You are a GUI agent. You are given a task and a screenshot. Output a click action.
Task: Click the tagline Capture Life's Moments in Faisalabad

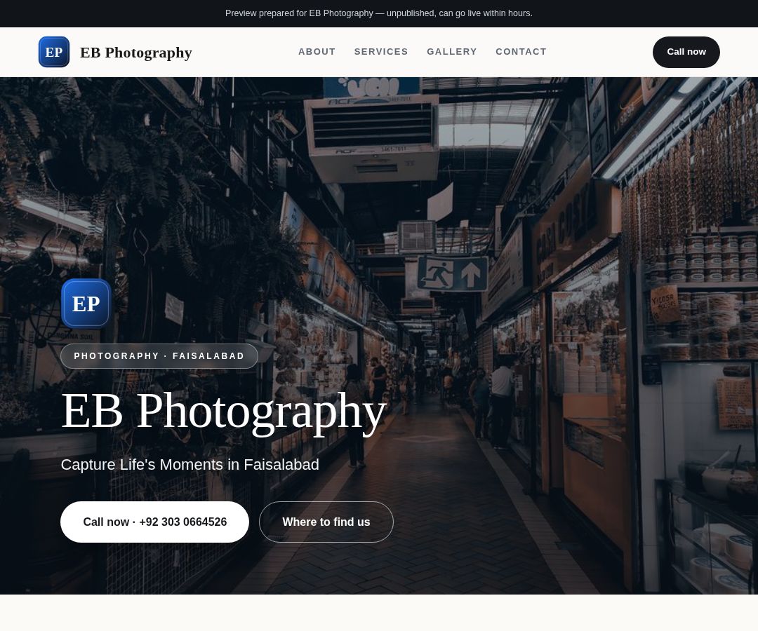pos(190,464)
